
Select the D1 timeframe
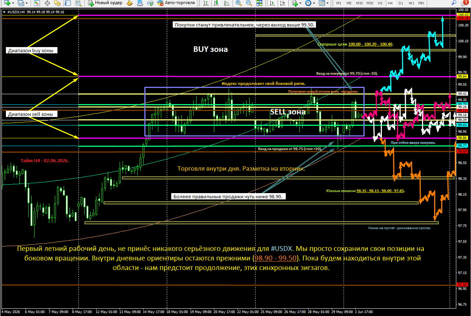(x=401, y=3)
